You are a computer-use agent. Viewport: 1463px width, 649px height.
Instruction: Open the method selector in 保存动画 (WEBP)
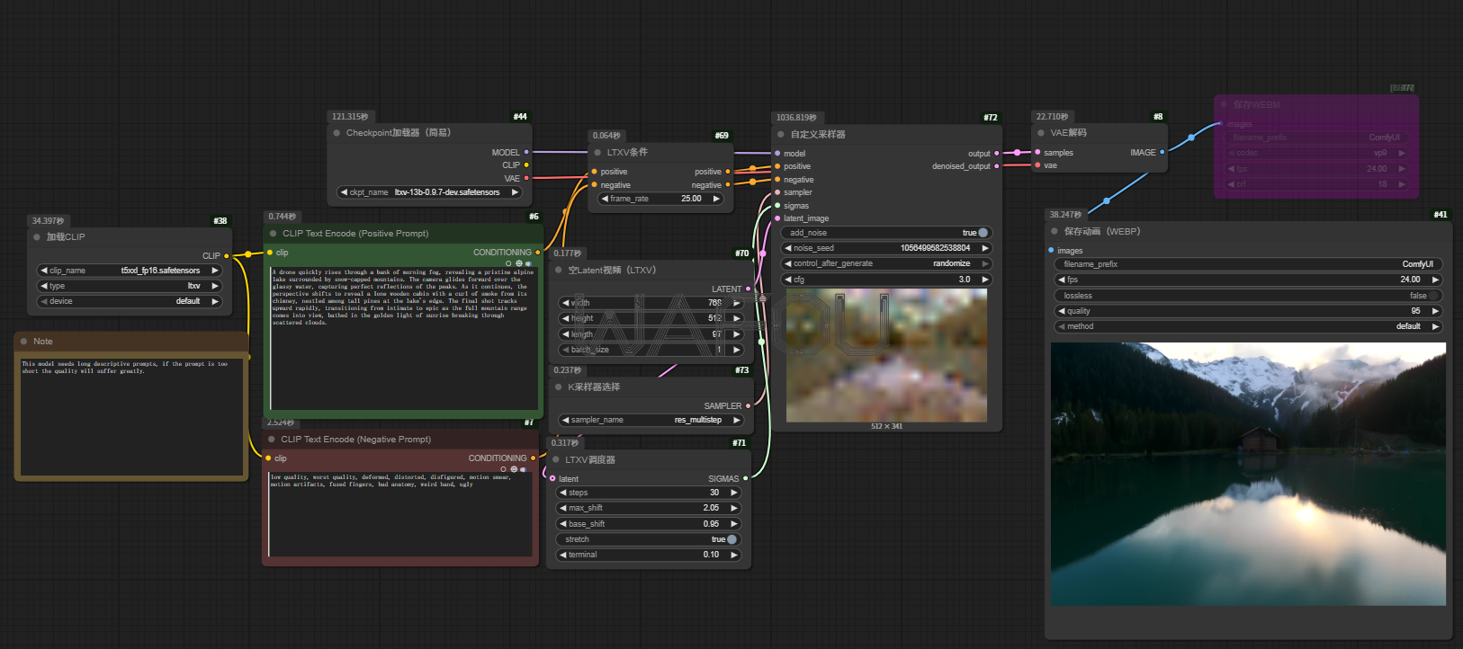pos(1248,326)
